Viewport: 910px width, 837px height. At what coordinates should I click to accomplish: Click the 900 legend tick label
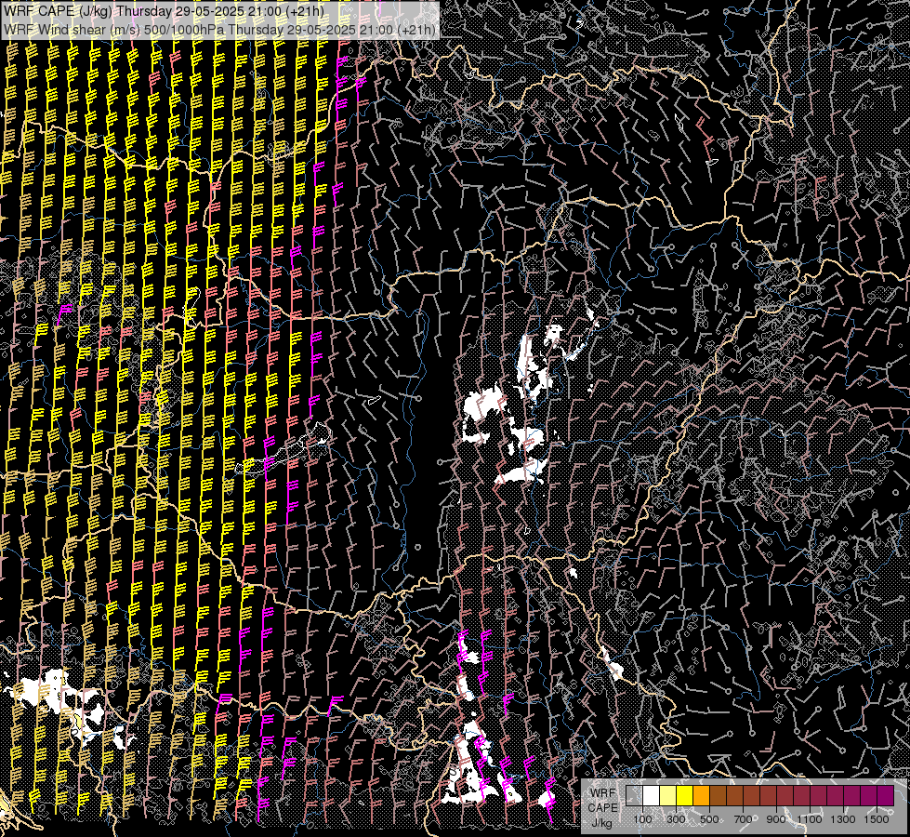click(x=776, y=819)
